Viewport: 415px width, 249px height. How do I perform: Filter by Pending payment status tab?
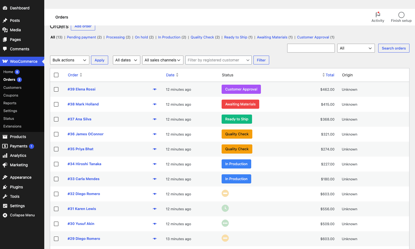point(81,37)
